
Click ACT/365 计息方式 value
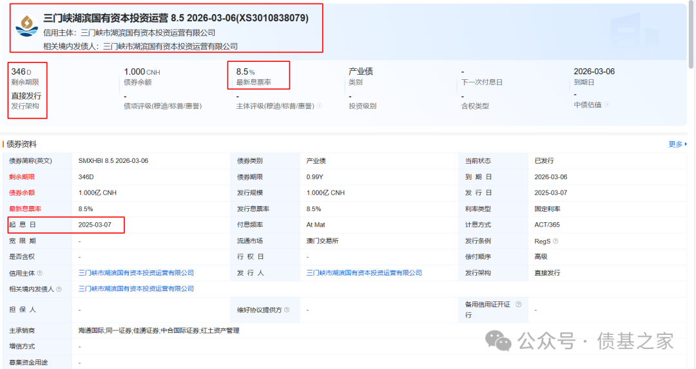[547, 225]
